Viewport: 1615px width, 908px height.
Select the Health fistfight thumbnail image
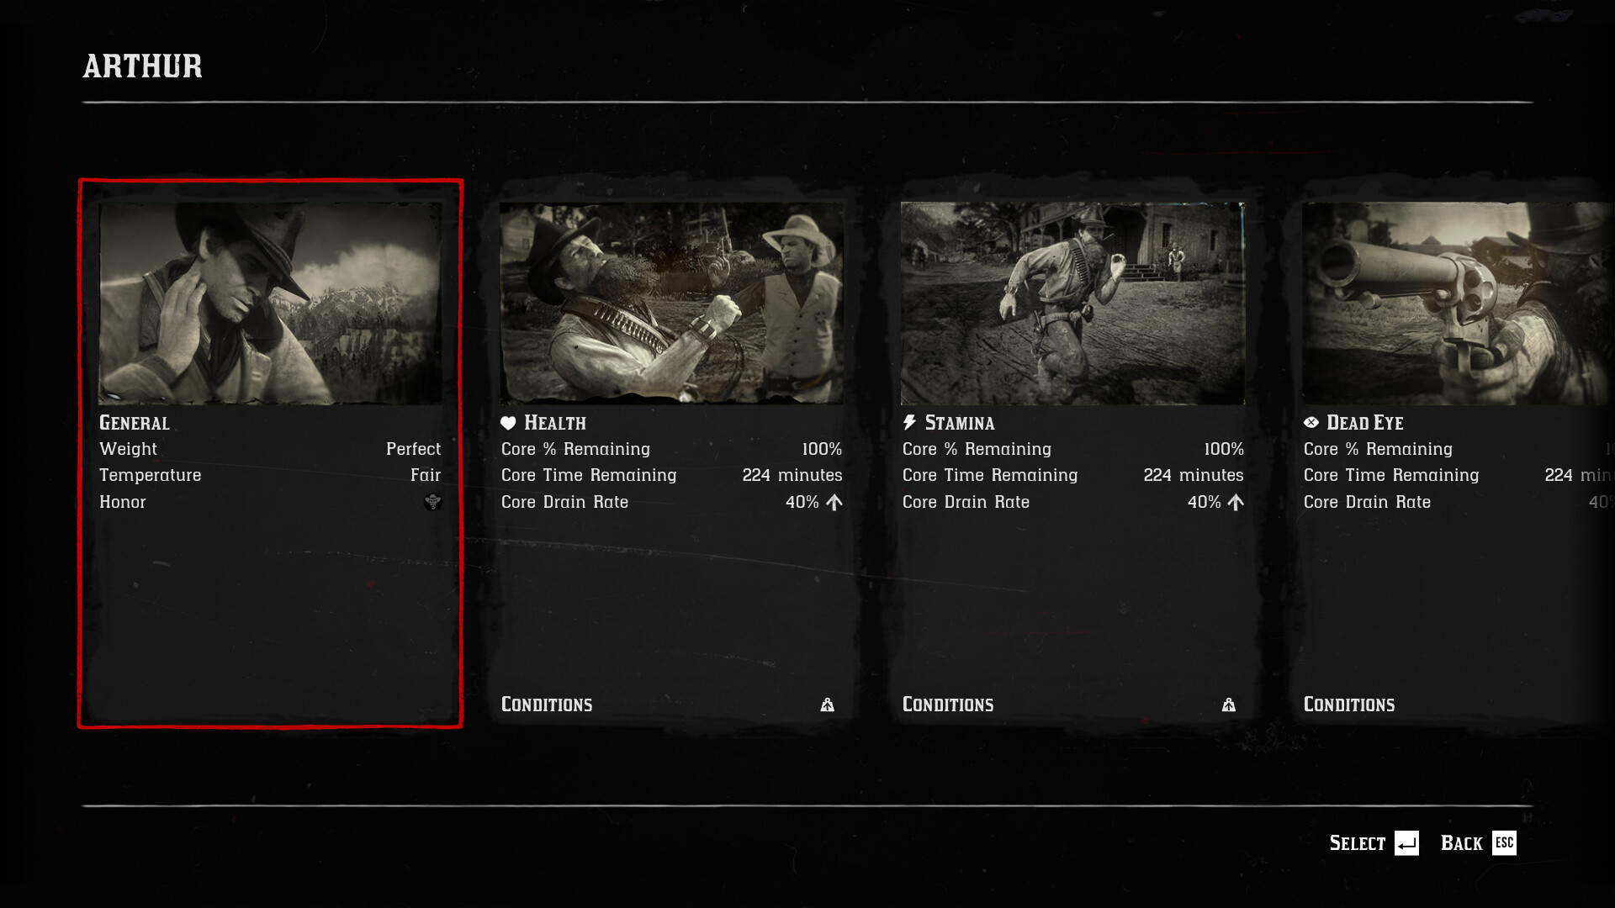(671, 304)
